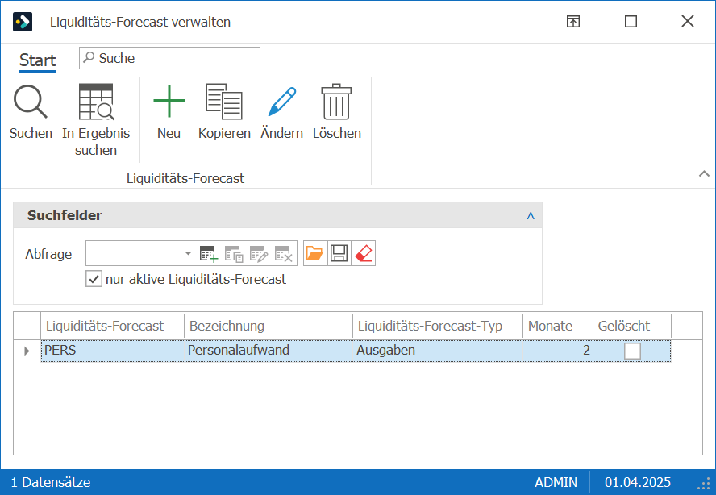Open saved query via folder icon

click(x=314, y=253)
